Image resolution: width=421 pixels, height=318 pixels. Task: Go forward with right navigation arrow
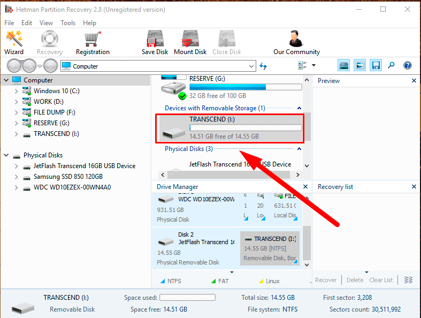[x=29, y=66]
